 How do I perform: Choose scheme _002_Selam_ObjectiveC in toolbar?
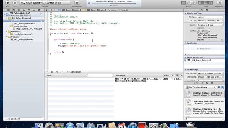32,3
